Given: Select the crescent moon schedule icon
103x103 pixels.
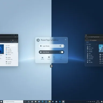Looking at the screenshot, I should [x=54, y=57].
